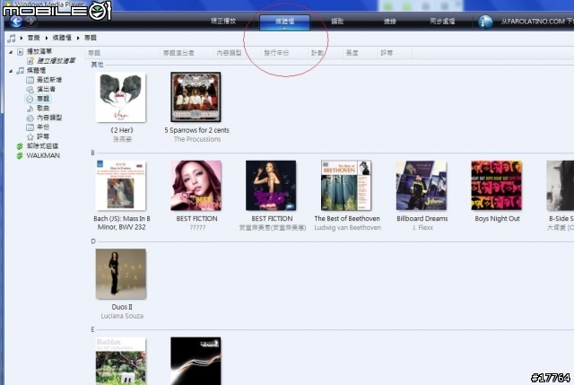The image size is (574, 385).
Task: Click the 內容類型 genre icon in sidebar
Action: point(30,118)
